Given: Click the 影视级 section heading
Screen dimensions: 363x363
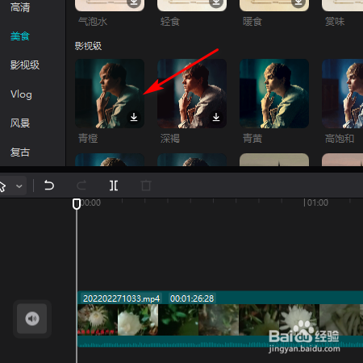Looking at the screenshot, I should point(88,46).
